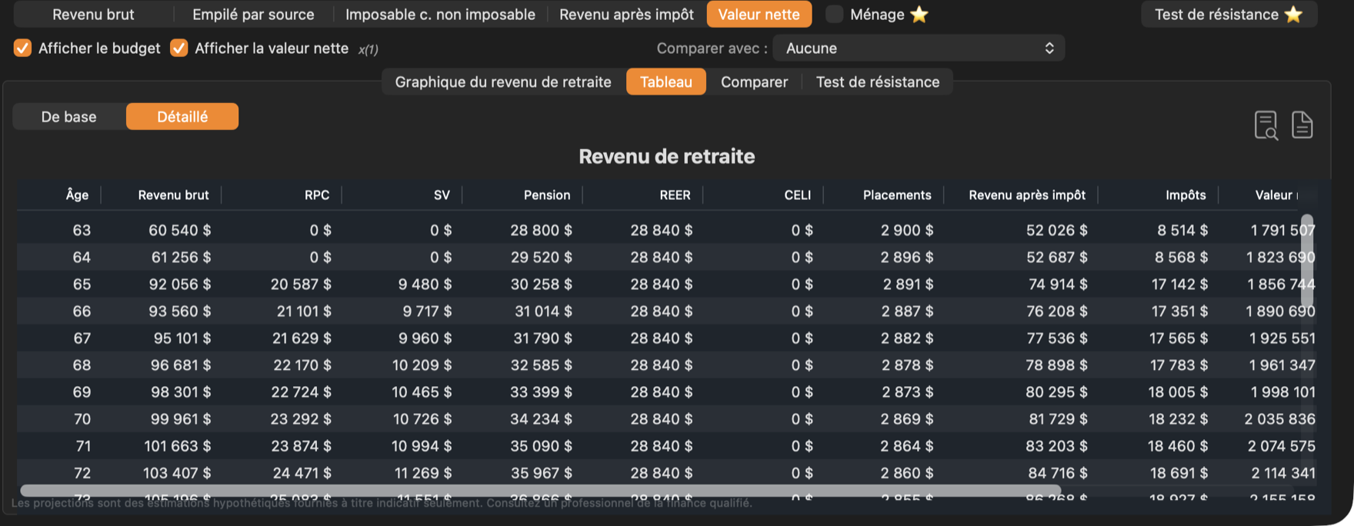Image resolution: width=1354 pixels, height=526 pixels.
Task: Click the 31 790 $ pension cell
Action: (x=542, y=338)
